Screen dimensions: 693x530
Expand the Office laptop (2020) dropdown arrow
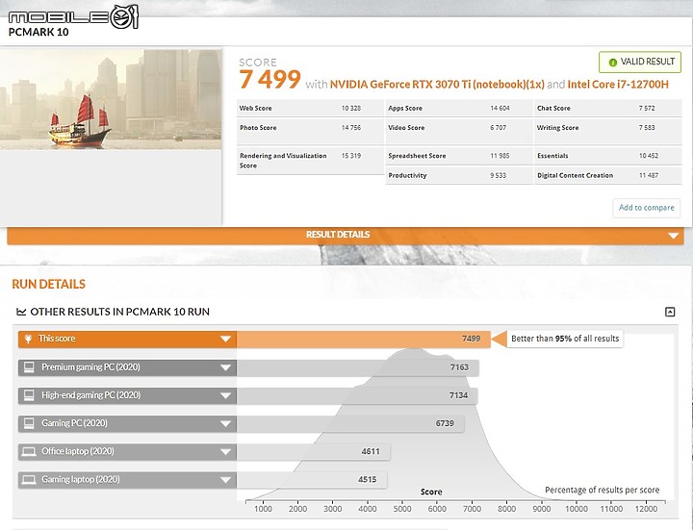(225, 452)
